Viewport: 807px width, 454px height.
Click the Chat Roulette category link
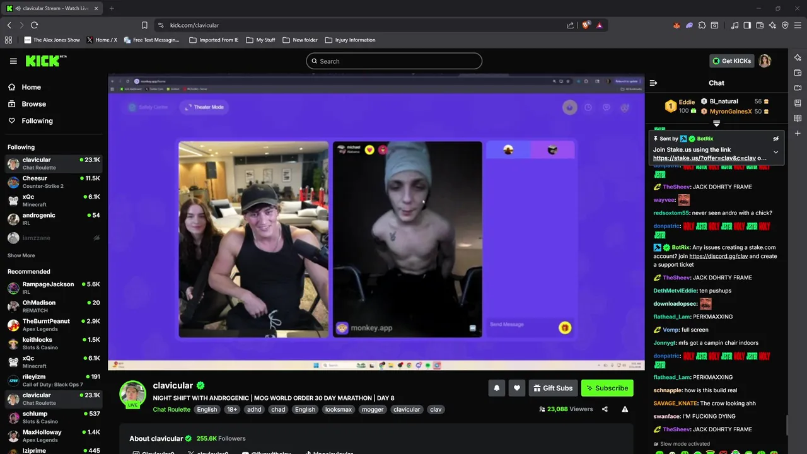(171, 409)
